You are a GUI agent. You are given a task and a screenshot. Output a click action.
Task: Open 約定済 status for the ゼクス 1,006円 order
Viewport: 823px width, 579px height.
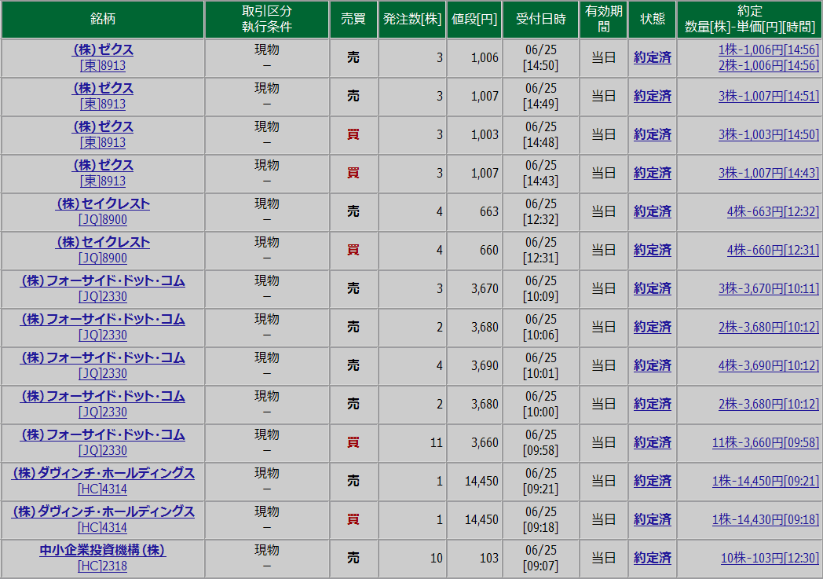coord(653,57)
